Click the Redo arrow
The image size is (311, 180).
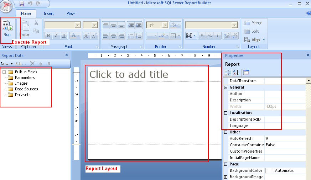point(38,3)
